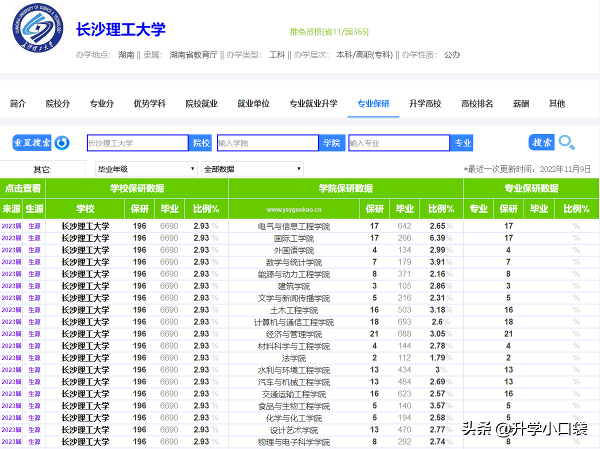The height and width of the screenshot is (449, 600).
Task: Click the magnifying glass search icon
Action: point(566,143)
